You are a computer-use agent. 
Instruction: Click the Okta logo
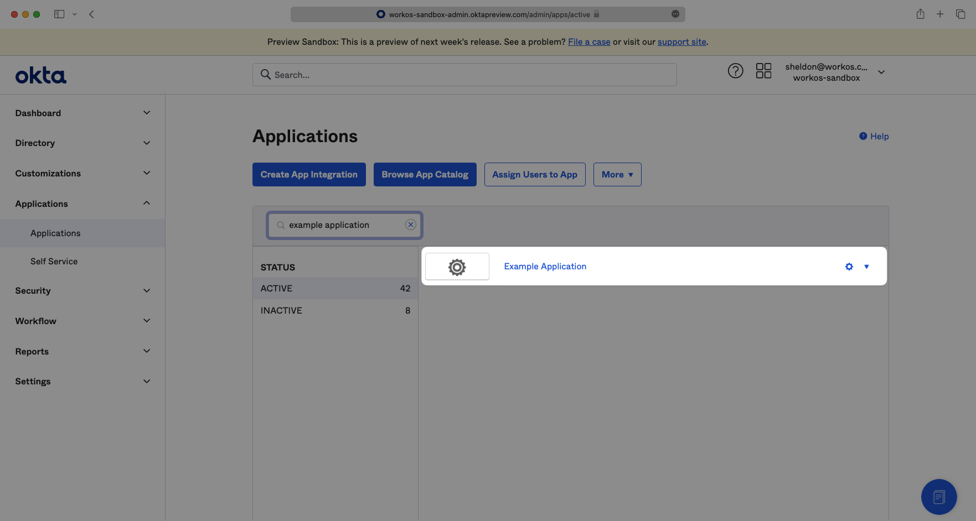(40, 76)
